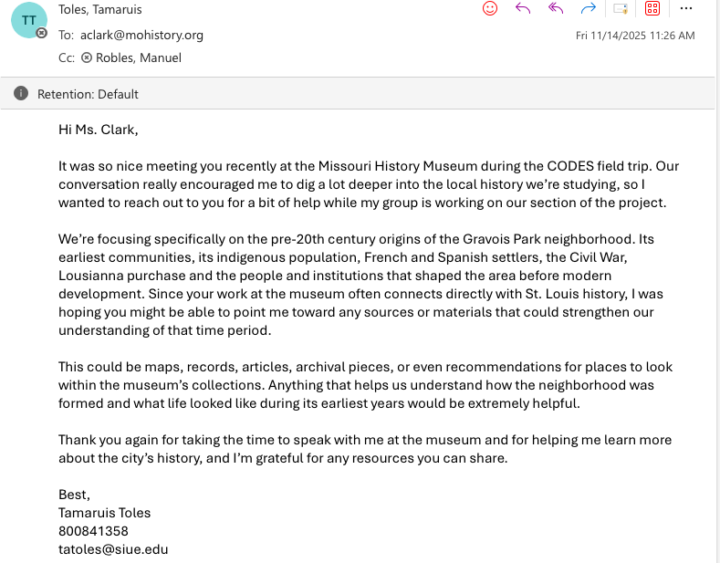Open the More actions ellipsis menu
The height and width of the screenshot is (563, 720).
(687, 8)
